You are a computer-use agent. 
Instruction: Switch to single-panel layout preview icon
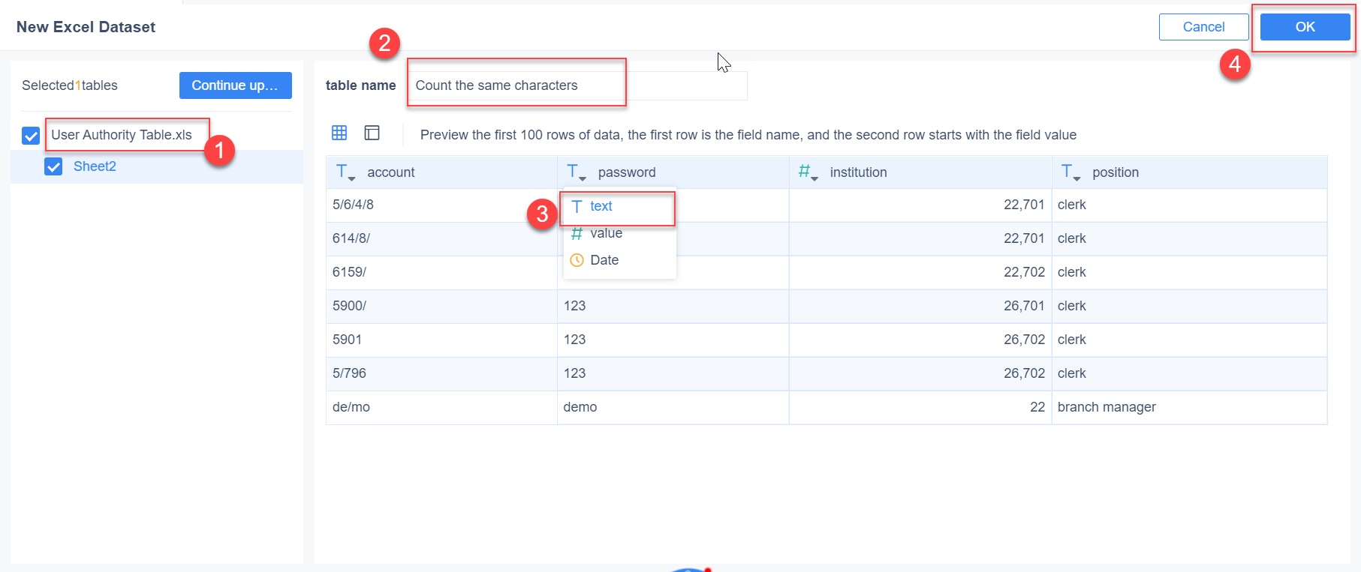pos(372,133)
